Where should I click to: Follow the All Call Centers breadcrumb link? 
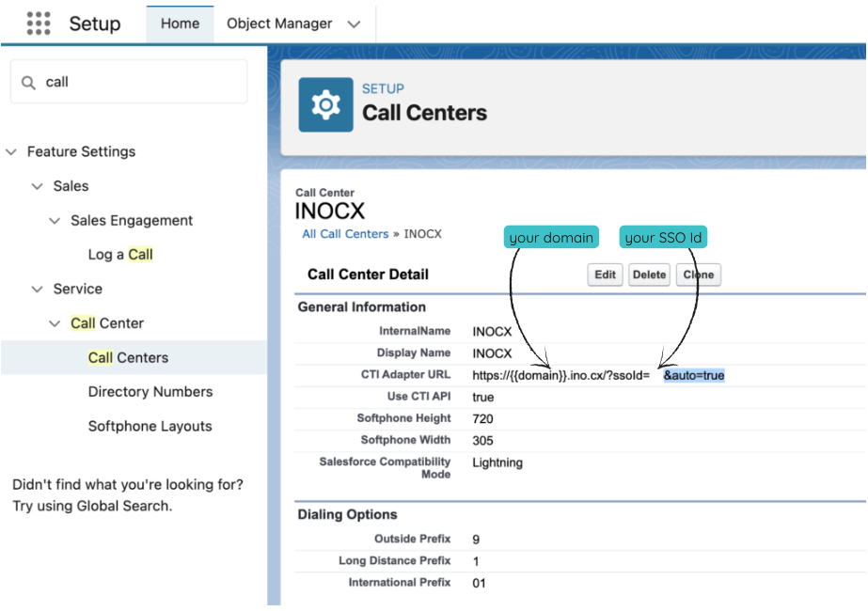click(345, 234)
